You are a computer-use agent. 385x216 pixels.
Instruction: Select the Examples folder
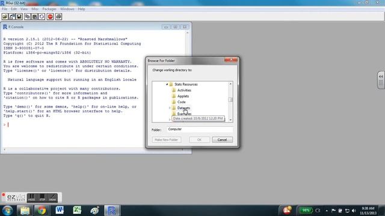[184, 114]
